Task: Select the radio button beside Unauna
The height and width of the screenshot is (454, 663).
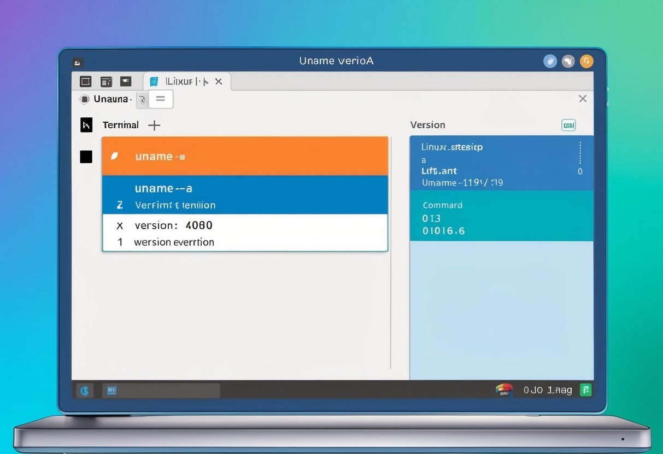Action: 85,99
